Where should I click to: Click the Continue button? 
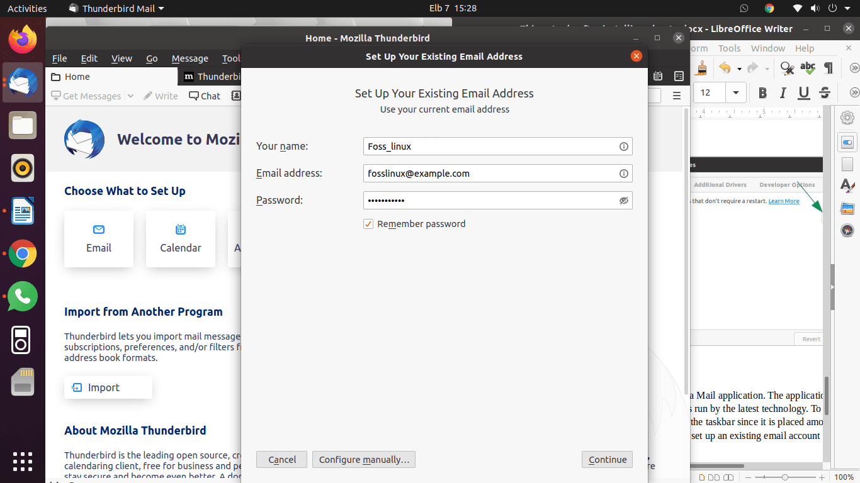point(607,459)
